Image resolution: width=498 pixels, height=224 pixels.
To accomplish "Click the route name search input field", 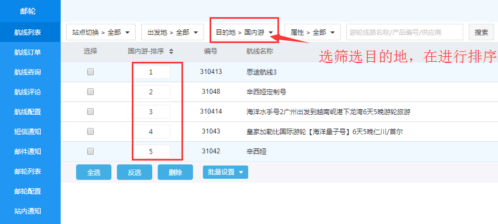I will (x=405, y=33).
